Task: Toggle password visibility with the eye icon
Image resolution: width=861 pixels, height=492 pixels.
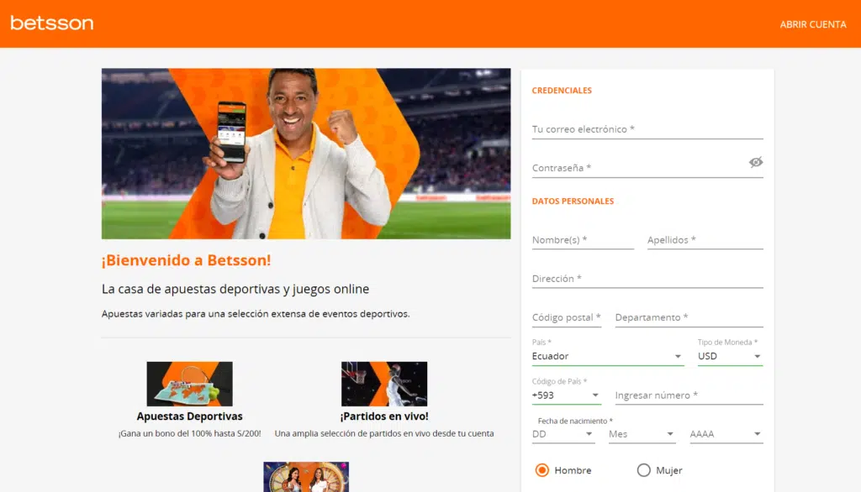Action: tap(755, 162)
